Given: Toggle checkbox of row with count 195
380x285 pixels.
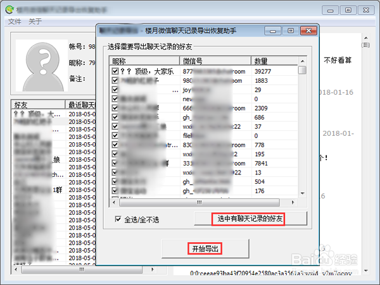Looking at the screenshot, I should coord(115,154).
